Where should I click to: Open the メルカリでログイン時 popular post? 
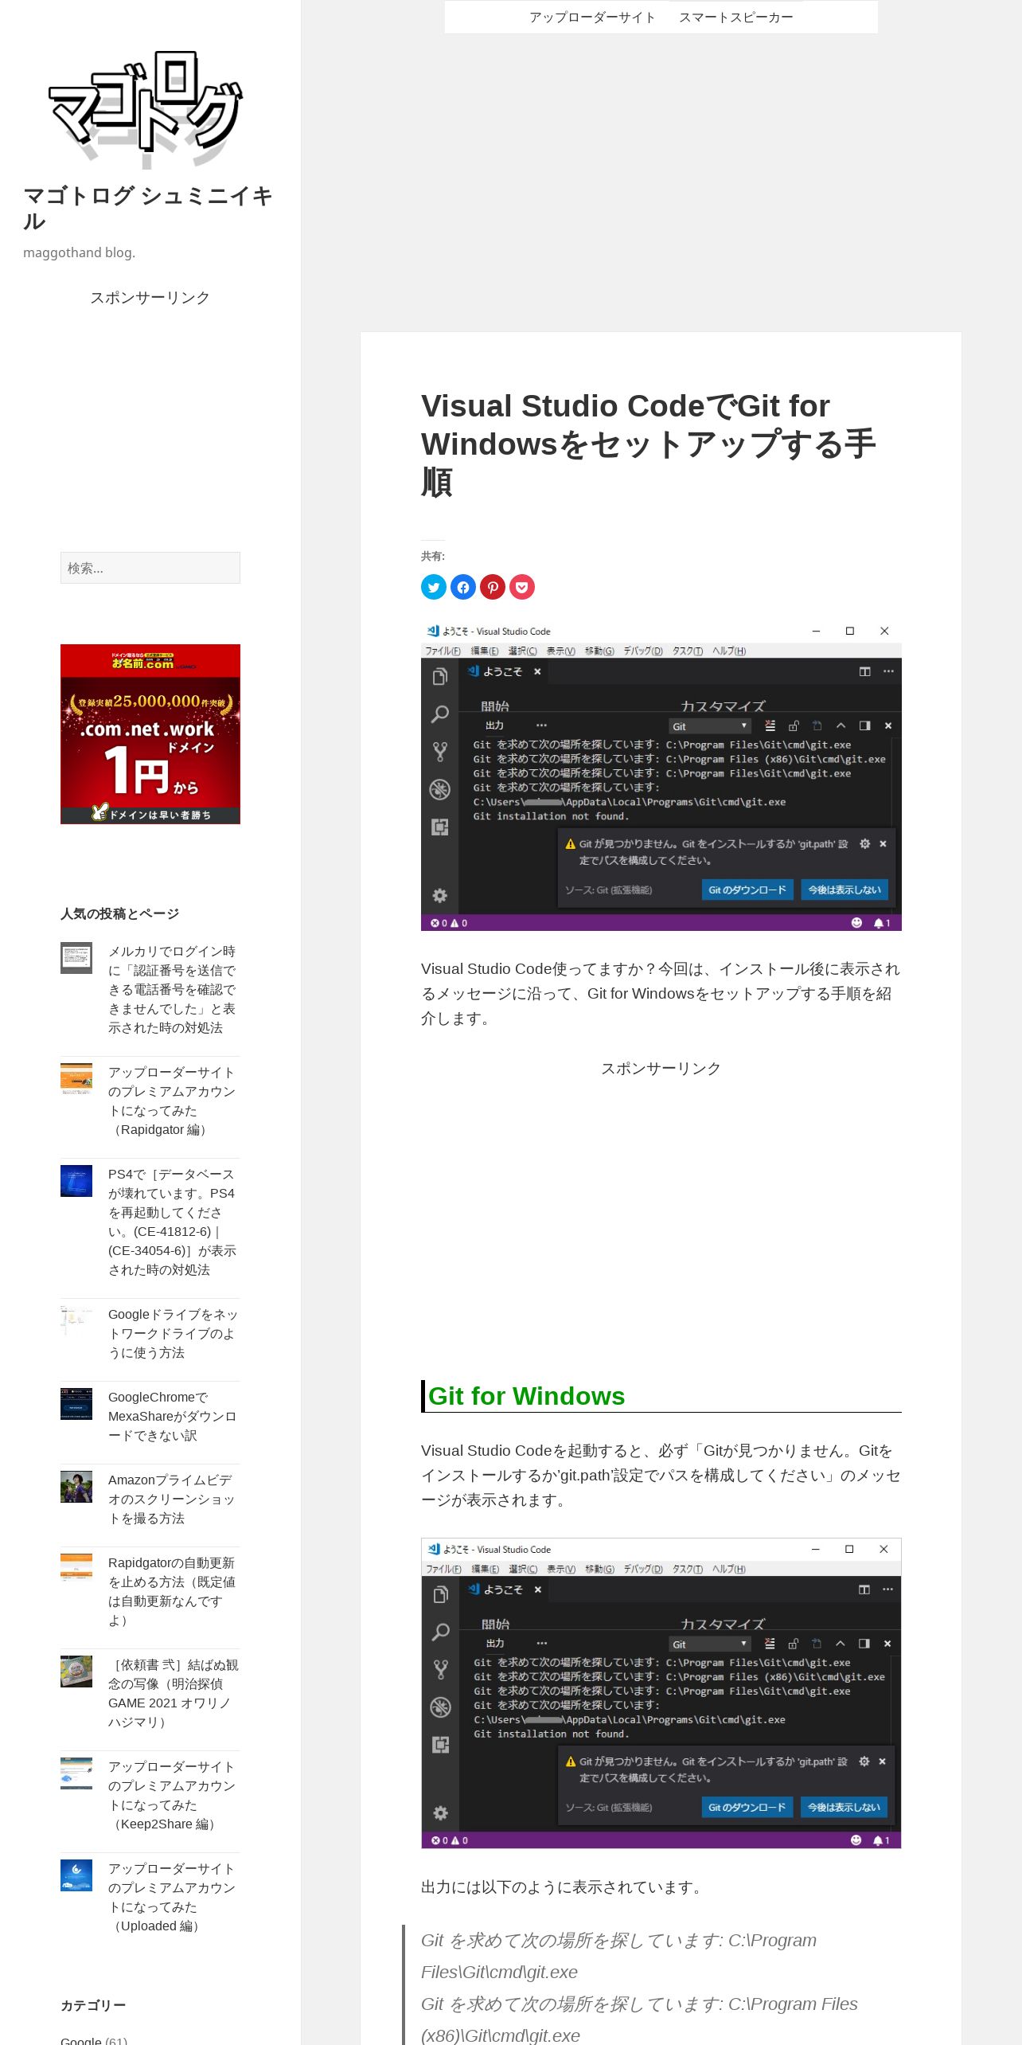(172, 990)
